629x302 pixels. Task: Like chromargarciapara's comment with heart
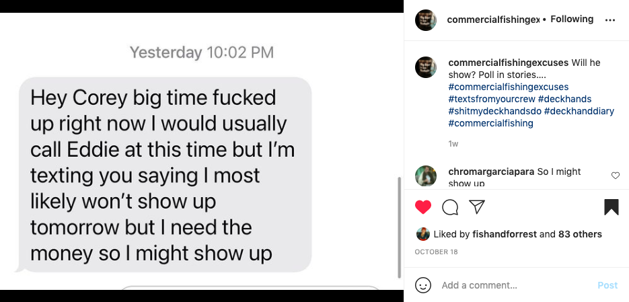(615, 176)
